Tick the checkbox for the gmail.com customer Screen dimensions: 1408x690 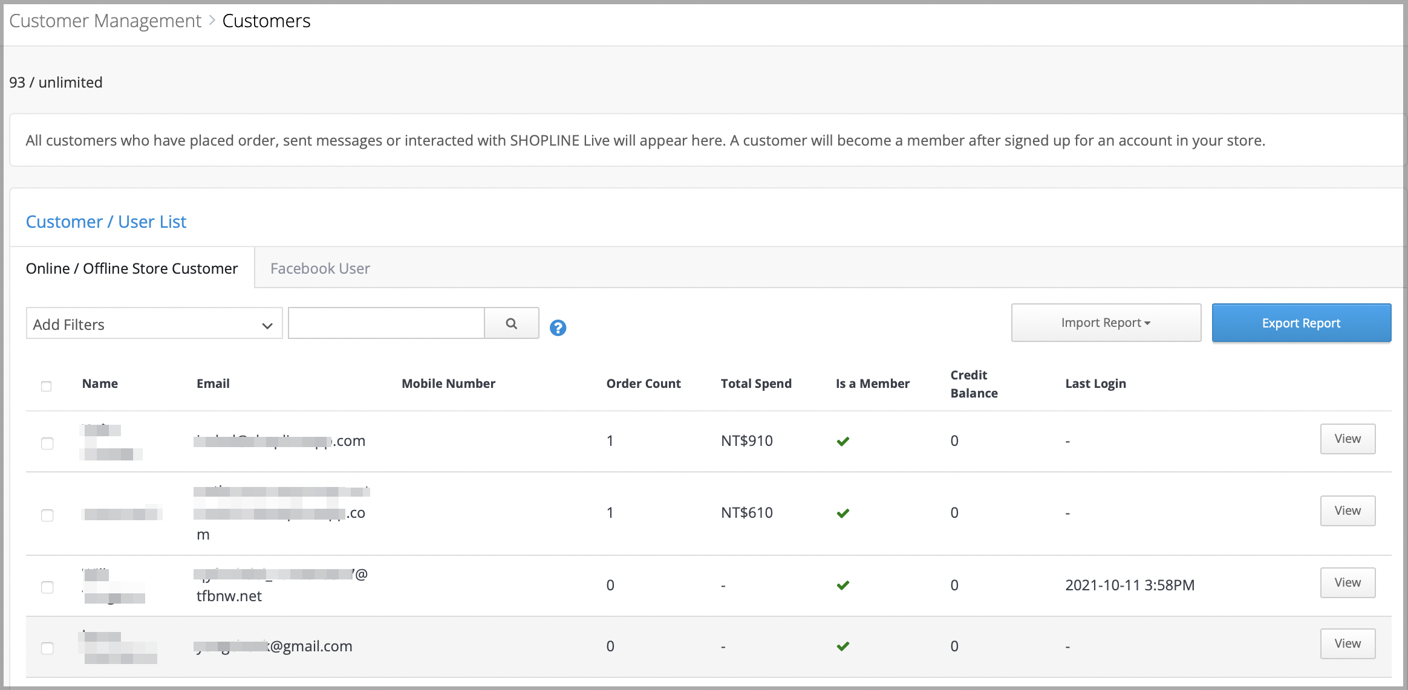(x=47, y=648)
